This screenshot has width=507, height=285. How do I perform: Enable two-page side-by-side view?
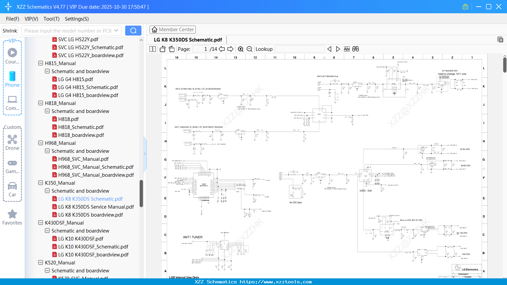pyautogui.click(x=152, y=49)
